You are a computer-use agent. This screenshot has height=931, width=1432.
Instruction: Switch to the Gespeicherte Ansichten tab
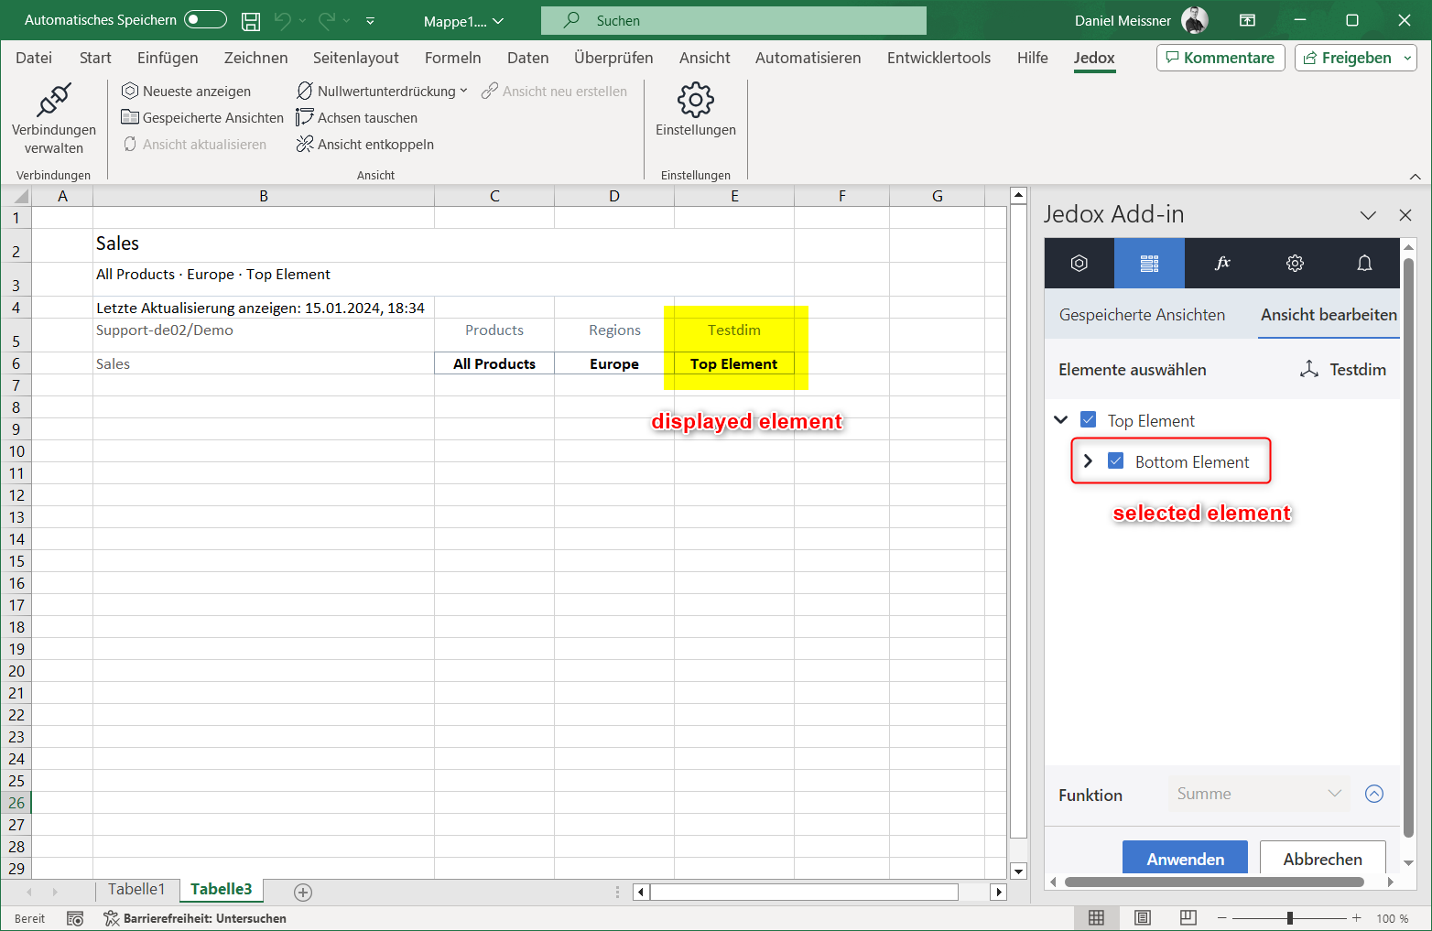click(1142, 315)
